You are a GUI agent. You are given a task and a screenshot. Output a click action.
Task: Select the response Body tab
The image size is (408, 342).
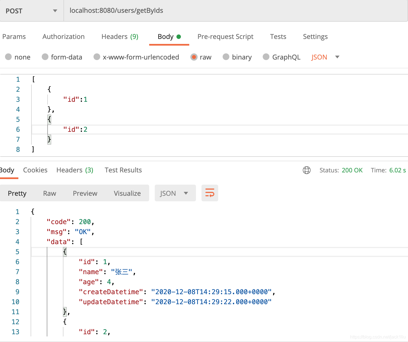click(7, 170)
